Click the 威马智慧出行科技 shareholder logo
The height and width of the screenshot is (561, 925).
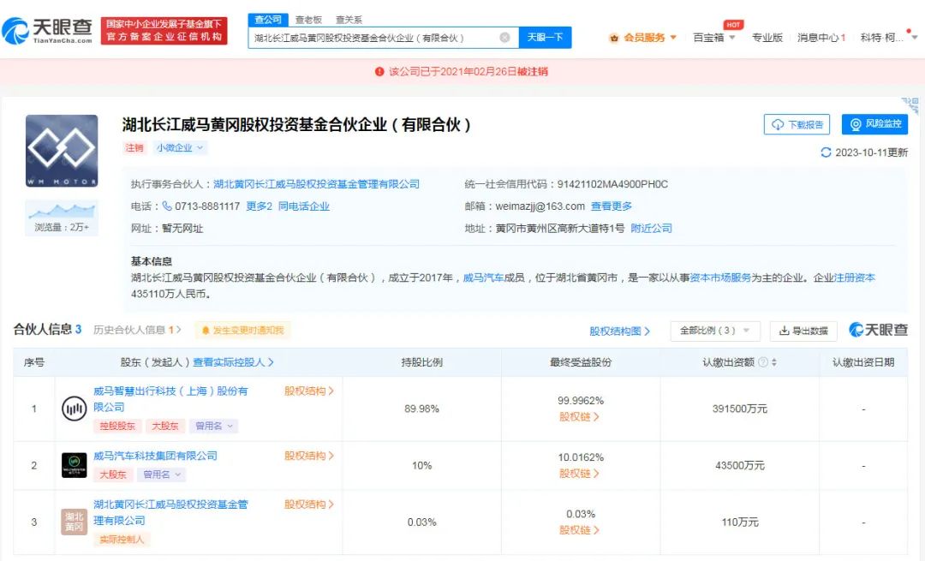(x=75, y=409)
